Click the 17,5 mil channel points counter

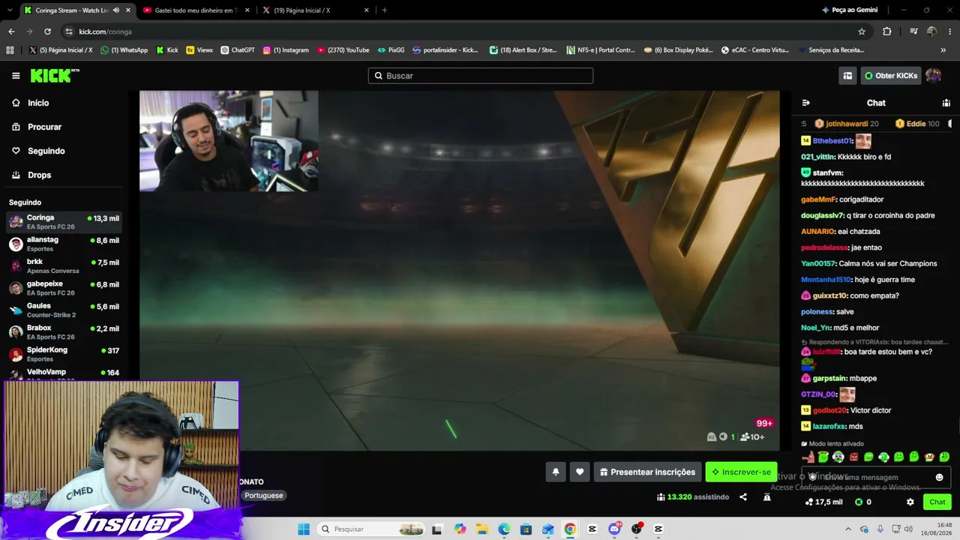[823, 502]
